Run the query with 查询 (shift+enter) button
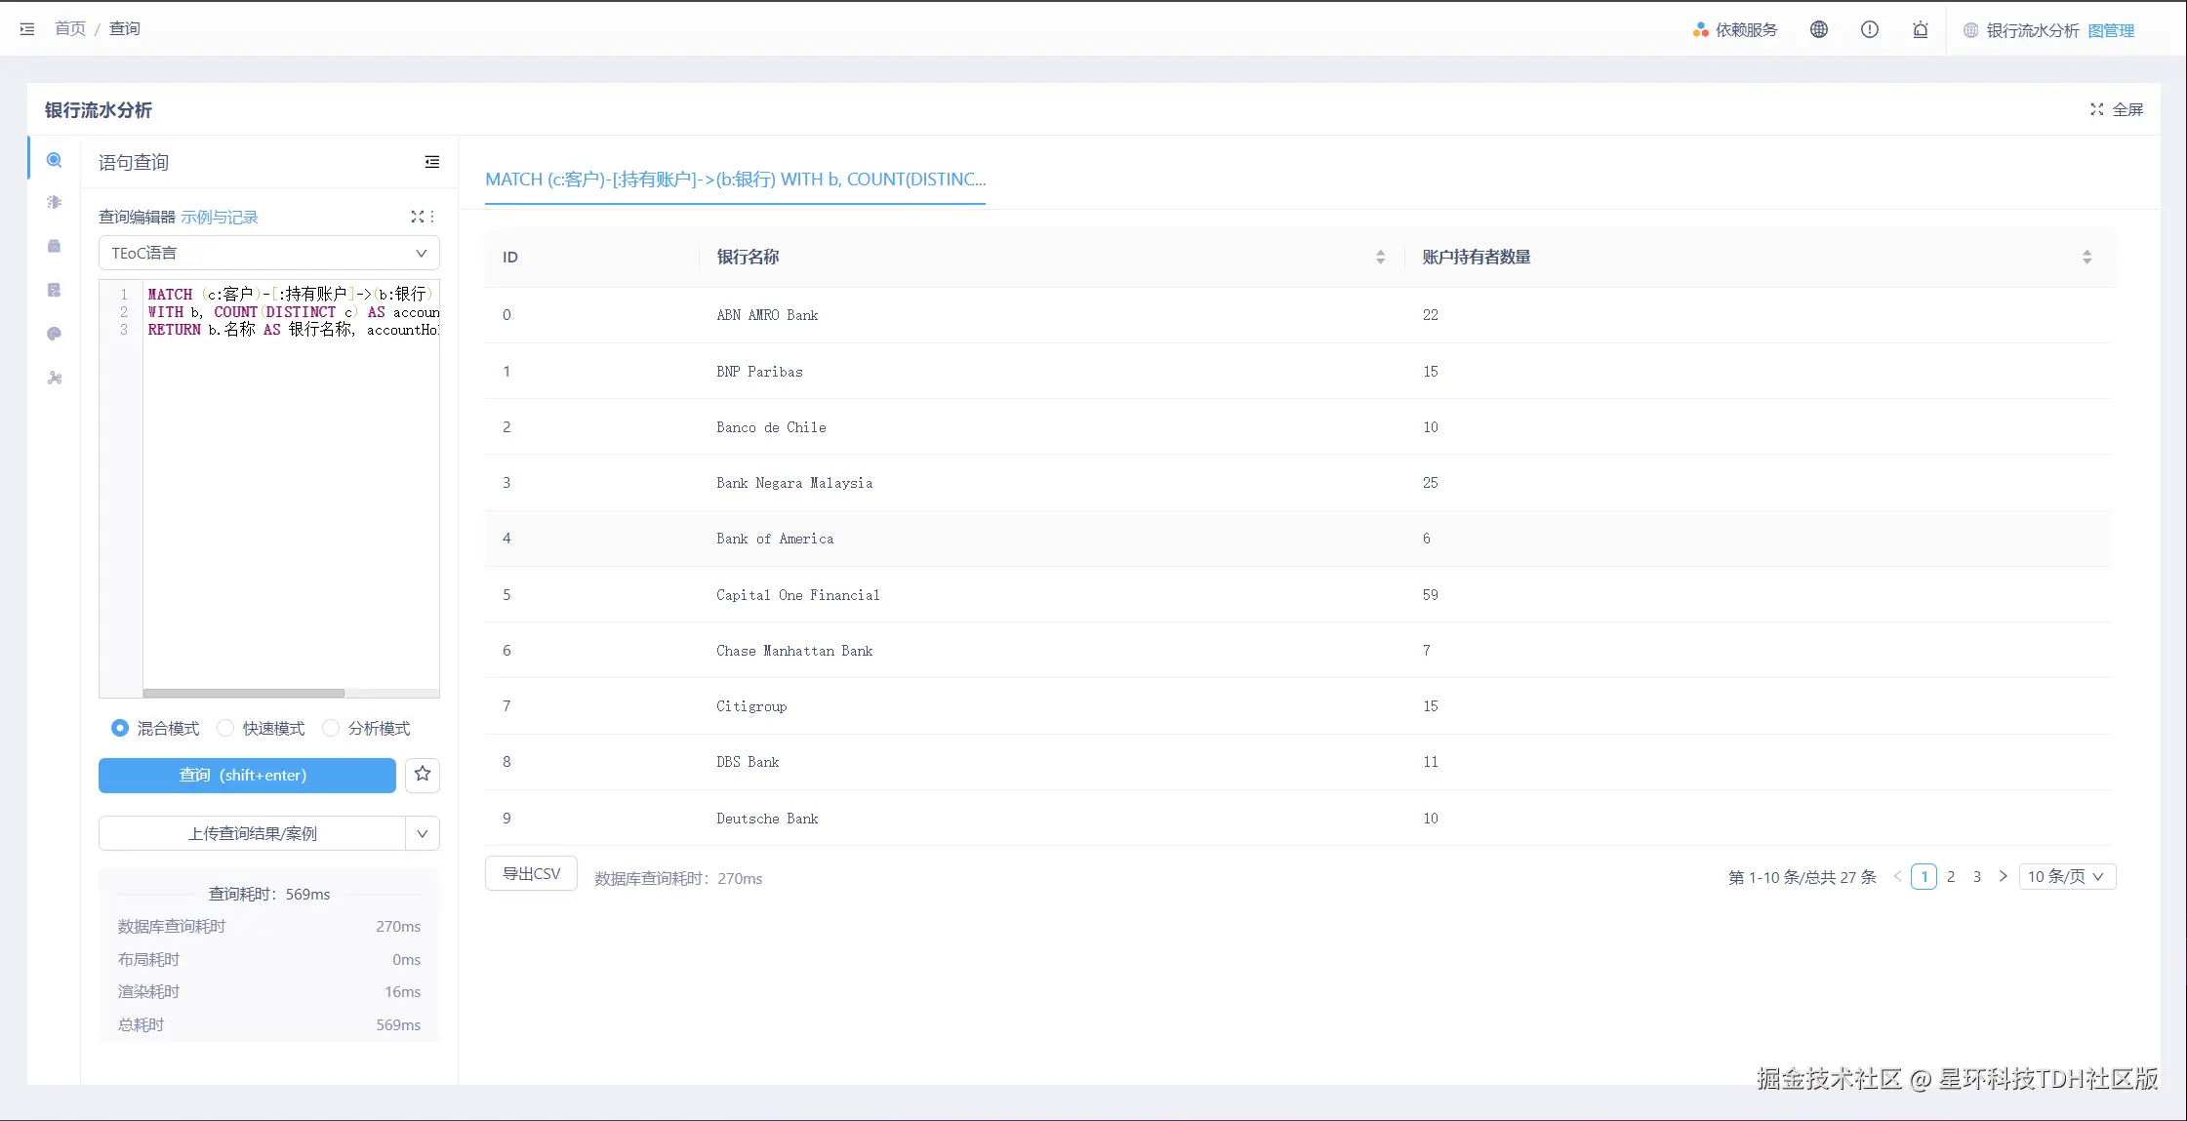Image resolution: width=2187 pixels, height=1121 pixels. click(247, 775)
